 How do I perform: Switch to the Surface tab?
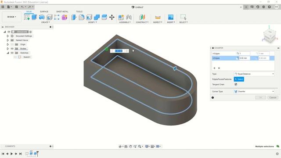(44, 11)
